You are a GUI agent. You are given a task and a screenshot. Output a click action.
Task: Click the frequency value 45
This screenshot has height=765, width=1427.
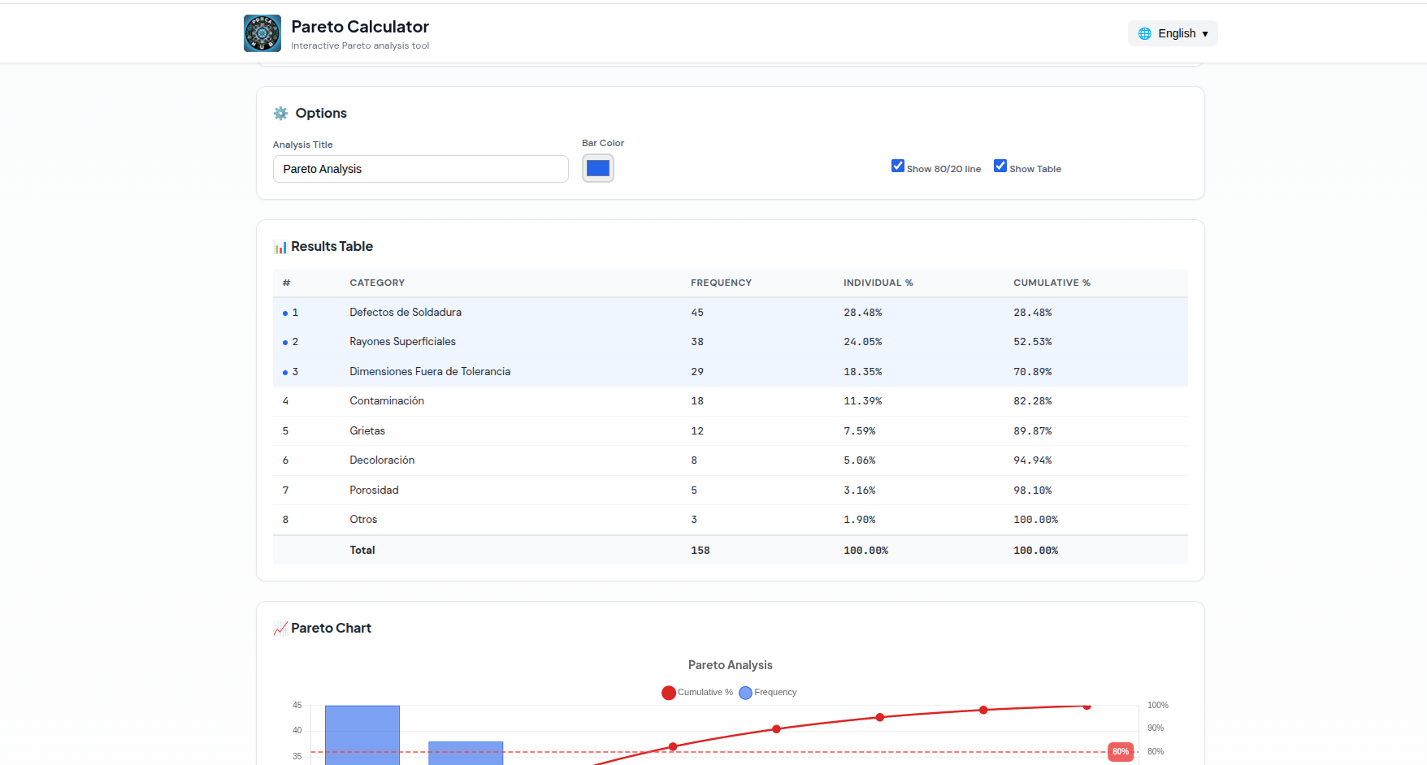697,313
